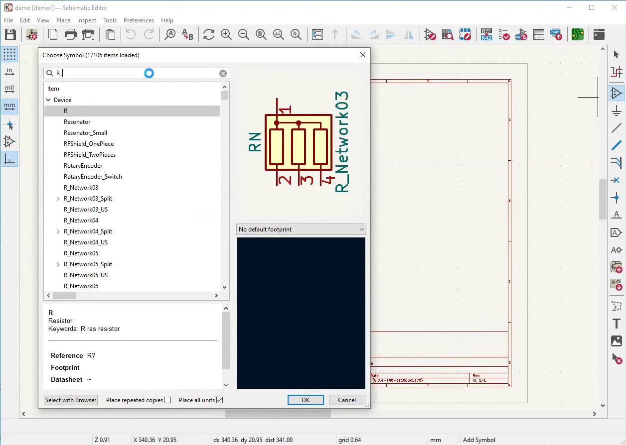This screenshot has width=626, height=445.
Task: Open the Inspect menu
Action: [x=86, y=20]
